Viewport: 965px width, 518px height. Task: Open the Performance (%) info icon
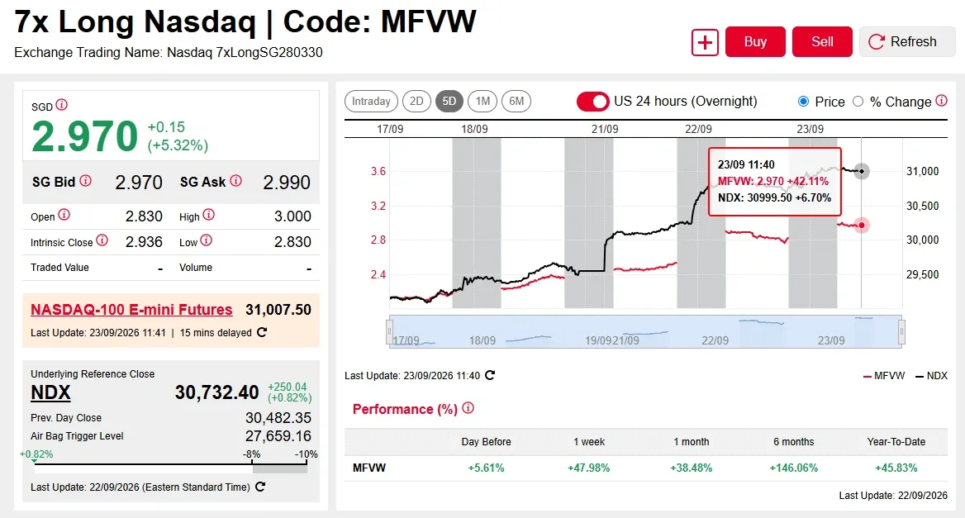[468, 408]
